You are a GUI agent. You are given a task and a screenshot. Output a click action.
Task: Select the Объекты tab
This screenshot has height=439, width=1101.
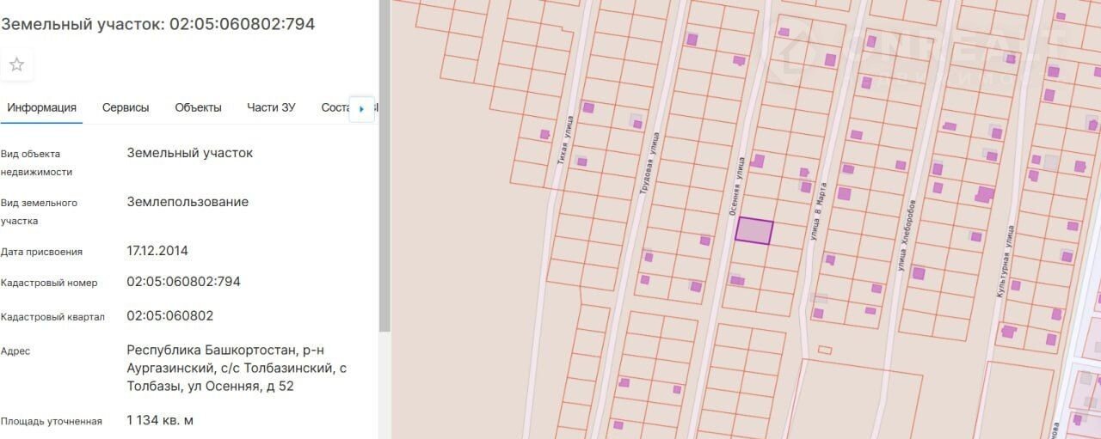point(198,107)
